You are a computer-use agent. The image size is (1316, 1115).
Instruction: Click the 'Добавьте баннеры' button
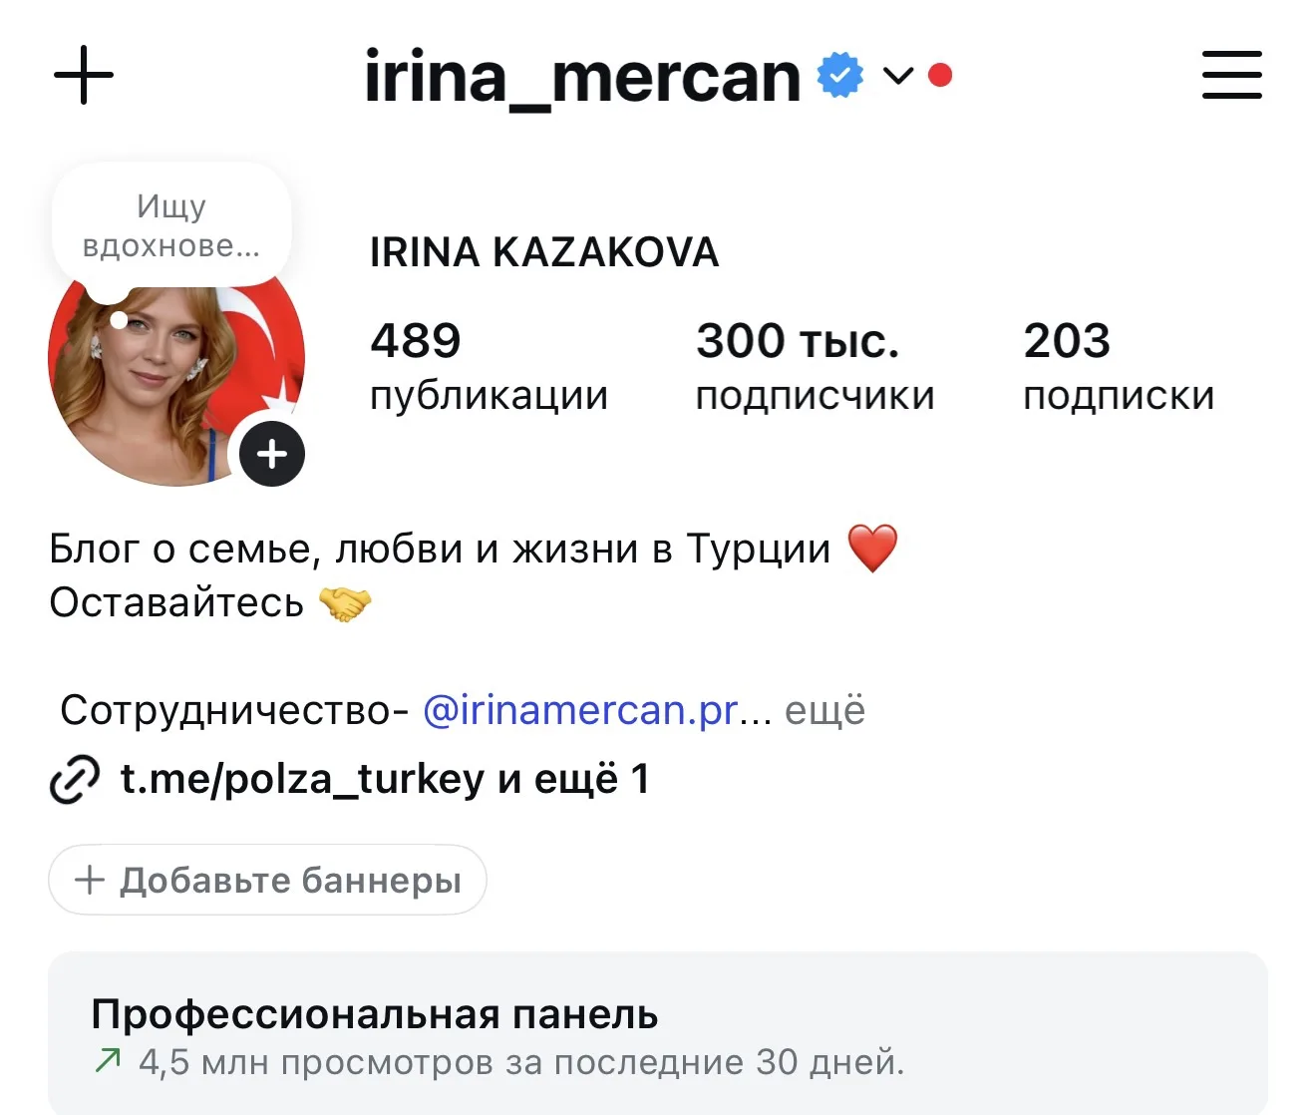click(x=267, y=880)
